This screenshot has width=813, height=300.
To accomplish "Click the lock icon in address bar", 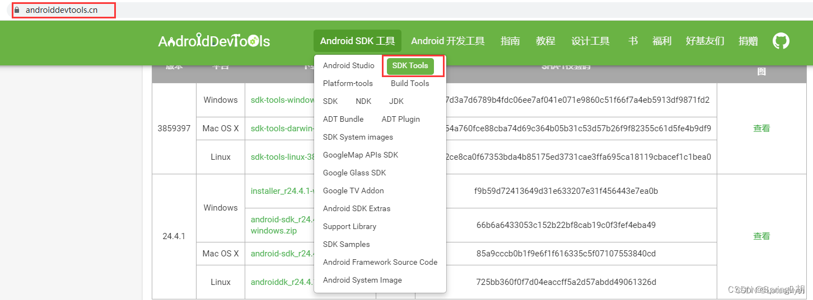I will coord(17,10).
